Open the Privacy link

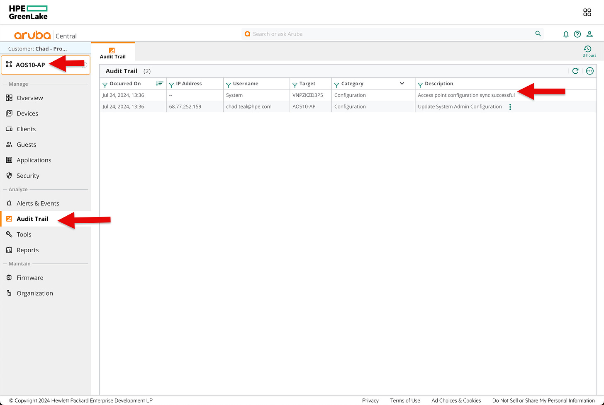370,400
